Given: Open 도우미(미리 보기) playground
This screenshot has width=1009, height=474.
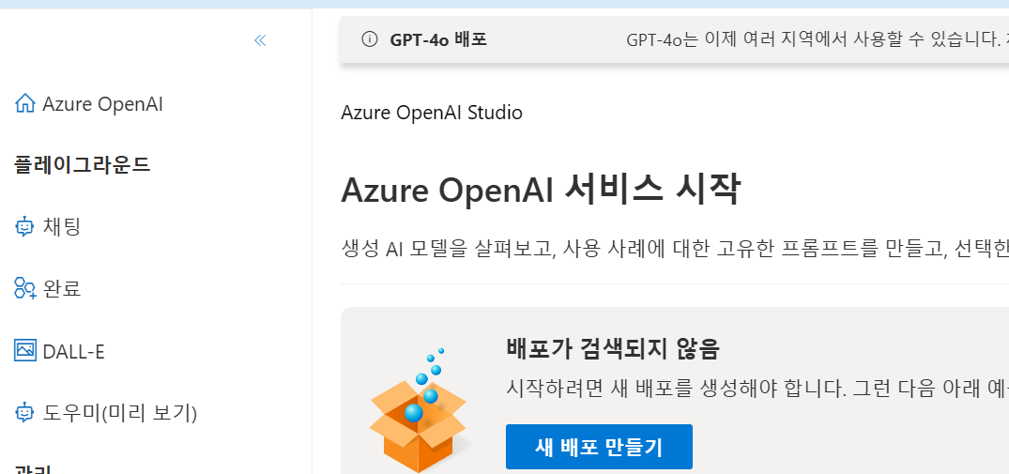Looking at the screenshot, I should coord(120,413).
